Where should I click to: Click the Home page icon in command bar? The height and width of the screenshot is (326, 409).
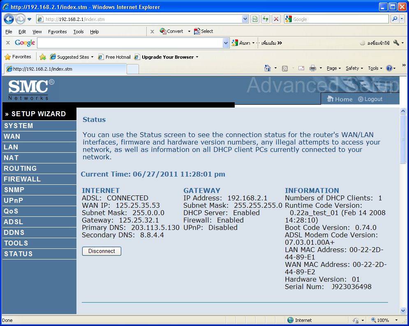[x=268, y=68]
